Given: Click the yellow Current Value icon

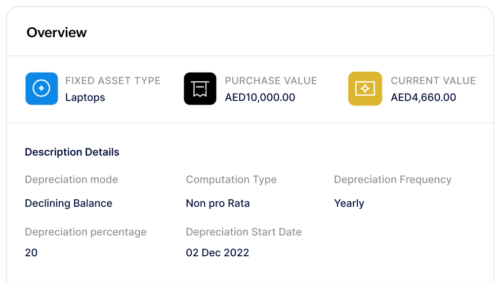Looking at the screenshot, I should tap(365, 89).
